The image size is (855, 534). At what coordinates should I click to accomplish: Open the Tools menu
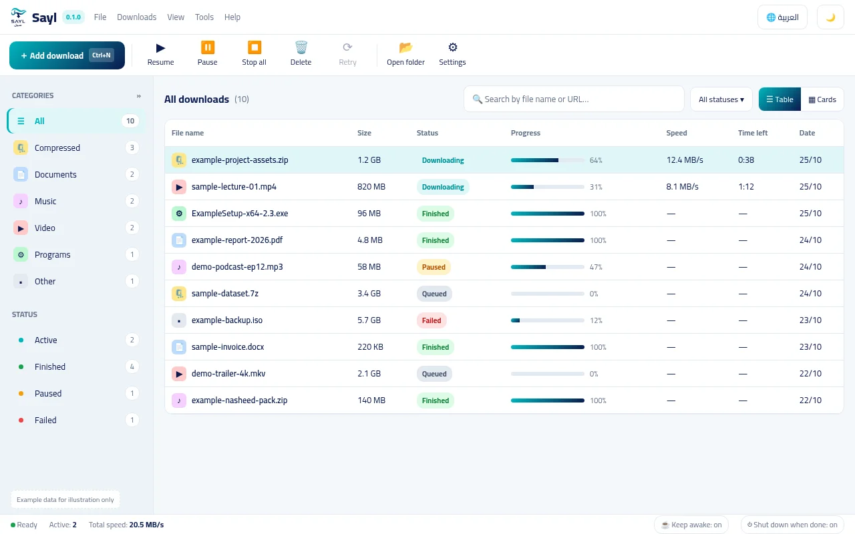click(204, 17)
